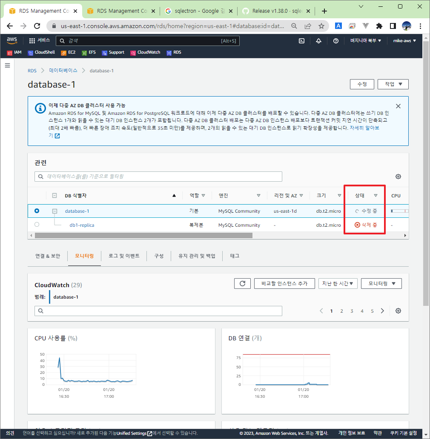This screenshot has height=439, width=430.
Task: Switch to 모니터링 tab
Action: click(x=84, y=256)
